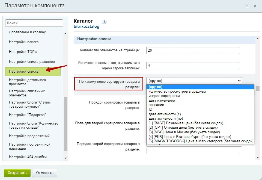Click sidebar scroll down arrow
This screenshot has height=180, width=262.
(66, 158)
